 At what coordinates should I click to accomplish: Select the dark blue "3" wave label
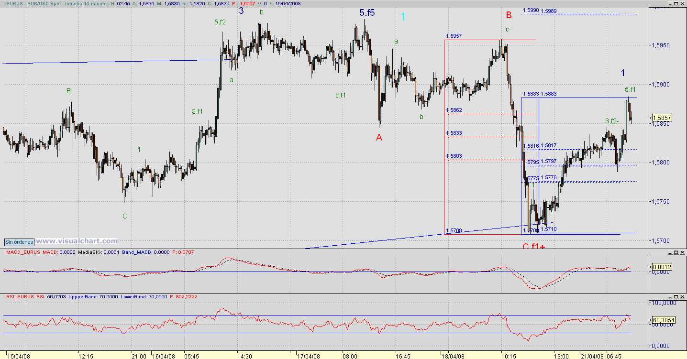[242, 11]
